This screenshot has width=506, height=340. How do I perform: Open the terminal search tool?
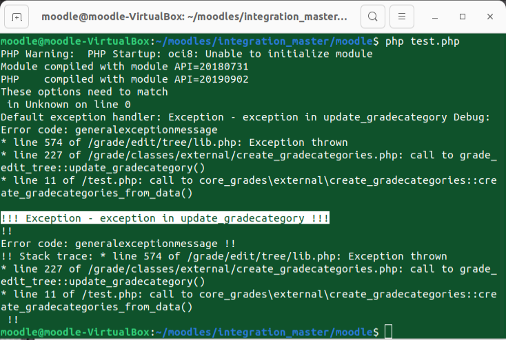coord(373,17)
